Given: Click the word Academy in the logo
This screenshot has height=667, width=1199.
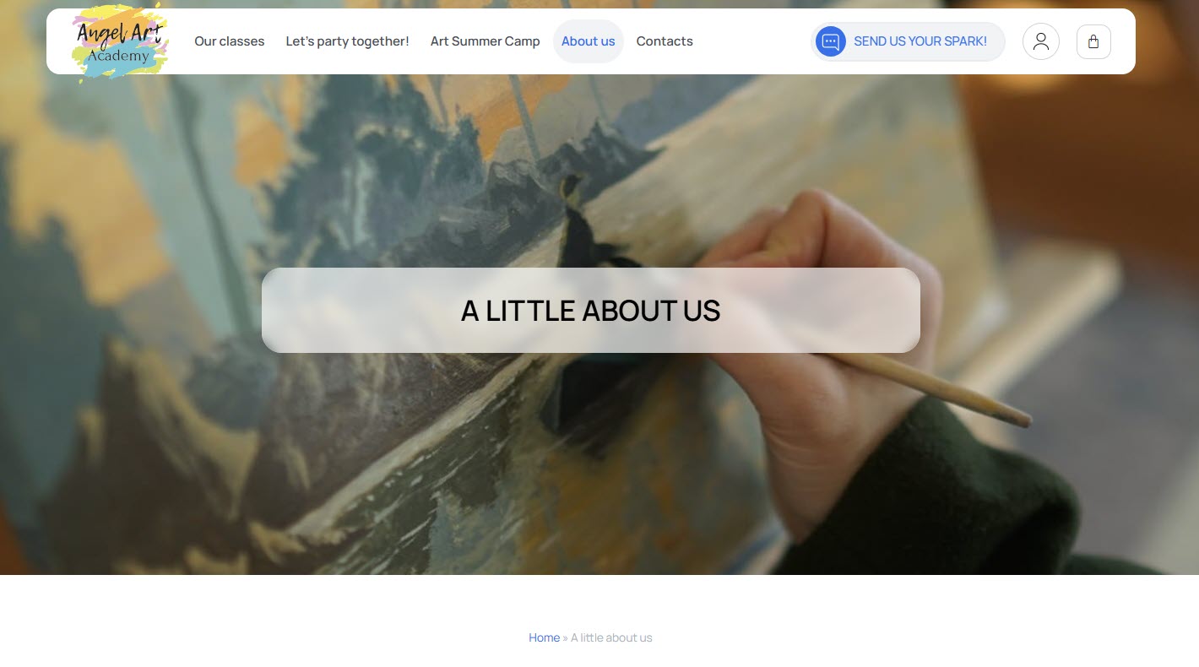Looking at the screenshot, I should pos(118,56).
